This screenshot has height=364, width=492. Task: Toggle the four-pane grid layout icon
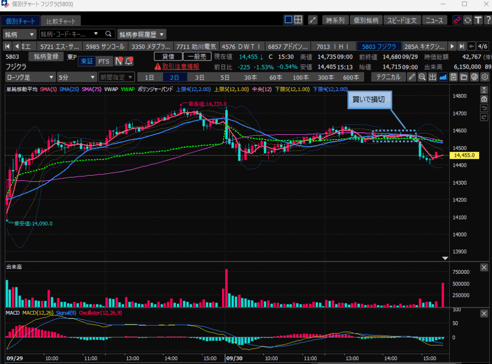pyautogui.click(x=298, y=20)
